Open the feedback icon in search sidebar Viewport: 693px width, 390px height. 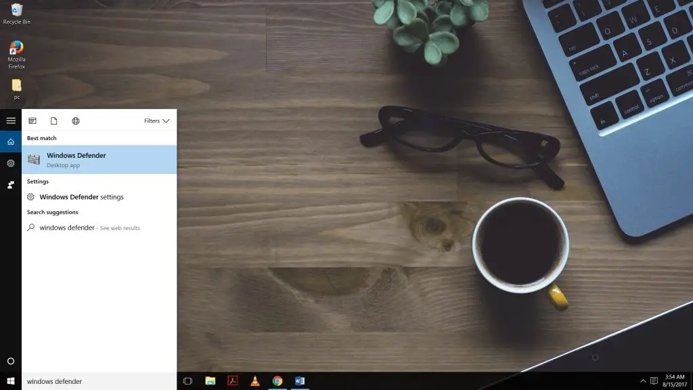(11, 185)
